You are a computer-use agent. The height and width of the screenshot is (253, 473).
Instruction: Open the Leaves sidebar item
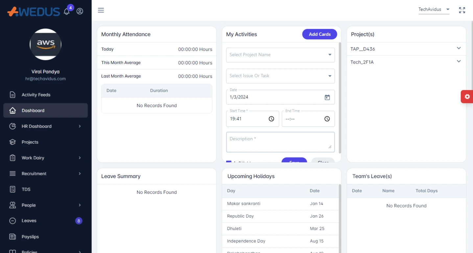tap(29, 221)
